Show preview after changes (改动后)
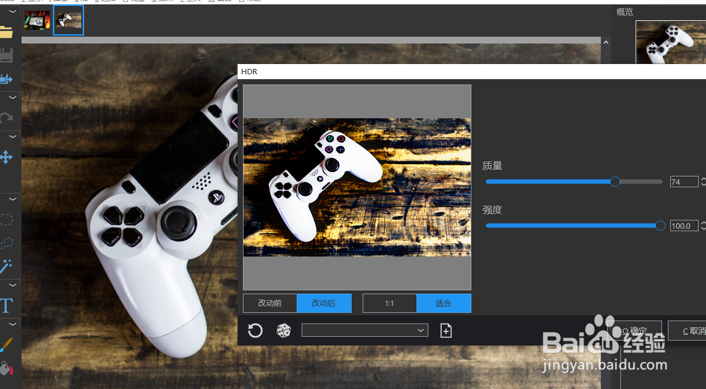The width and height of the screenshot is (706, 389). [324, 303]
